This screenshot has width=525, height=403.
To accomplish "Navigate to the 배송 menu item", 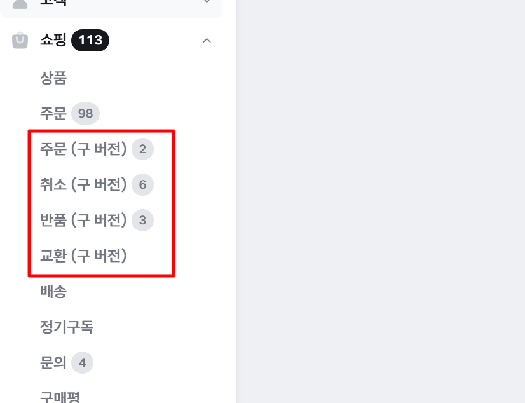I will pos(53,291).
